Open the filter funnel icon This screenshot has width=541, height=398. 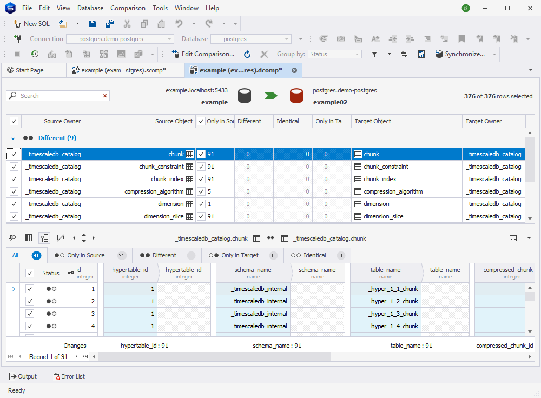374,54
